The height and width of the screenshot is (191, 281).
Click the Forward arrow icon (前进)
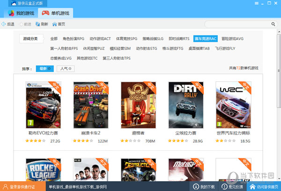click(21, 24)
